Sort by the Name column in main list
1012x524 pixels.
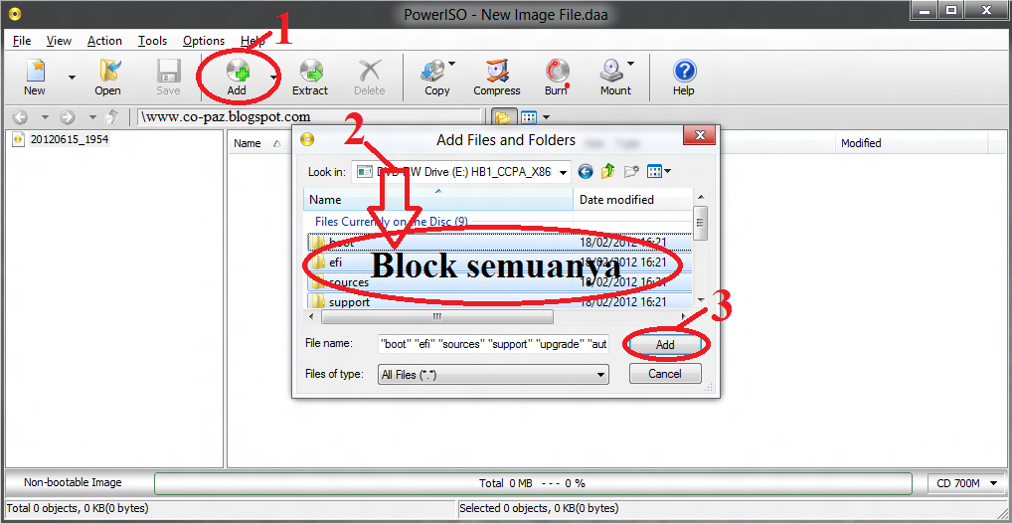(x=248, y=143)
